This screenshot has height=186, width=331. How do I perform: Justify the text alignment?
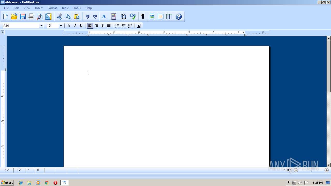[x=109, y=26]
